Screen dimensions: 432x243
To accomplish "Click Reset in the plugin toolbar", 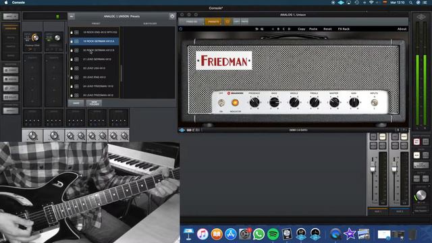I will pyautogui.click(x=327, y=29).
